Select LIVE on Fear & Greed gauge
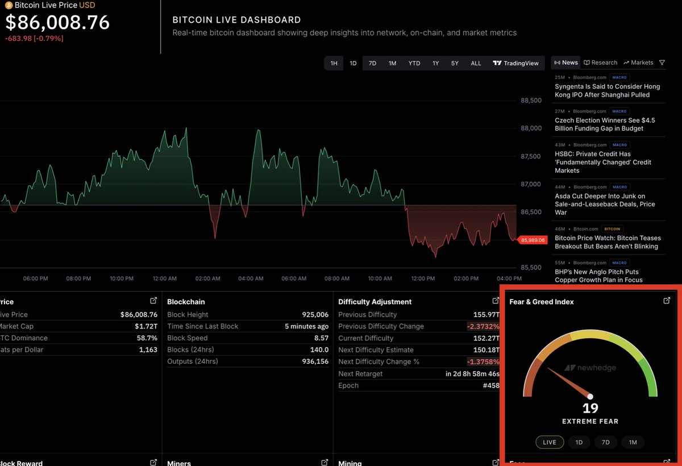 [x=550, y=442]
